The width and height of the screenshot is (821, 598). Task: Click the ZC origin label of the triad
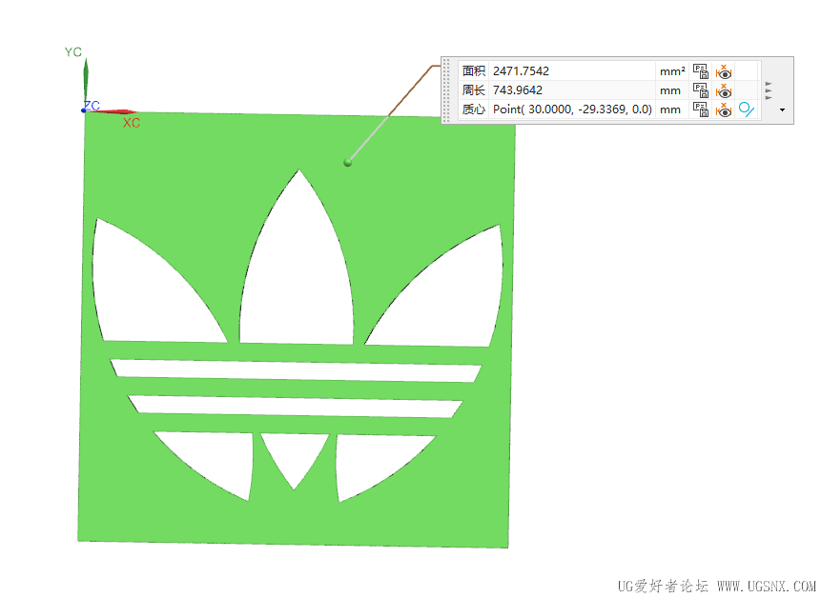[92, 106]
